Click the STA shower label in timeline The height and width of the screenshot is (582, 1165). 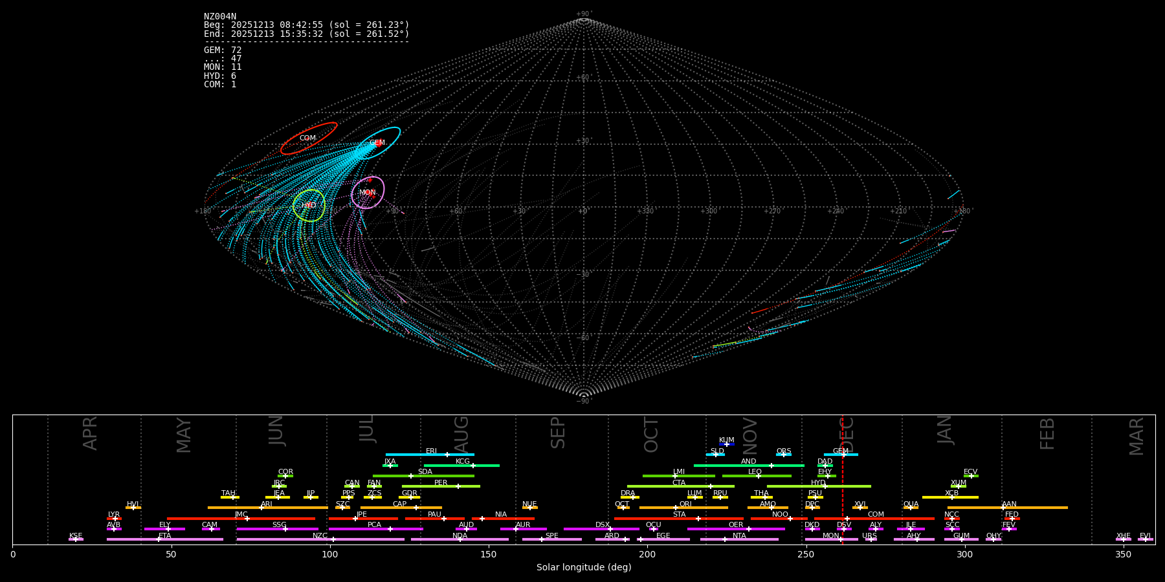point(680,515)
